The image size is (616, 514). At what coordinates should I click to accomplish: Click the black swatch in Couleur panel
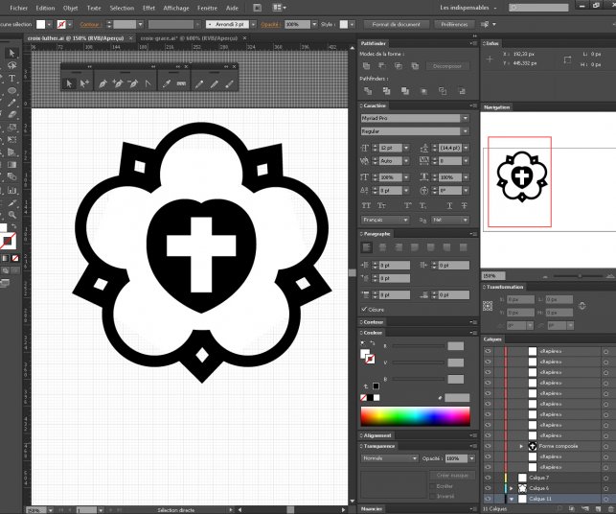click(x=370, y=398)
